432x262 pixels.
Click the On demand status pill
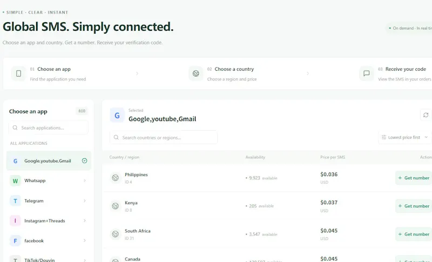pos(409,28)
